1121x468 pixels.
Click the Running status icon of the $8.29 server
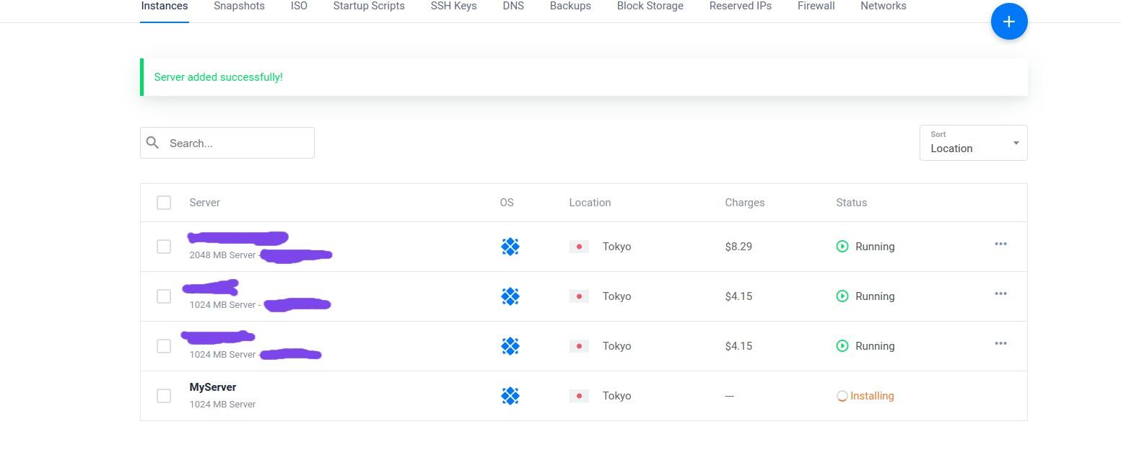coord(842,247)
